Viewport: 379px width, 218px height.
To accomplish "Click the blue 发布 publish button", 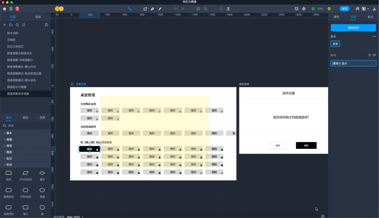I will [x=345, y=9].
